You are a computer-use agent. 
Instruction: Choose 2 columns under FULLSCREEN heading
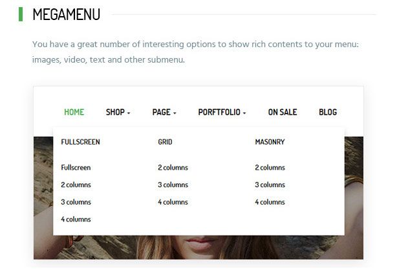(x=76, y=185)
